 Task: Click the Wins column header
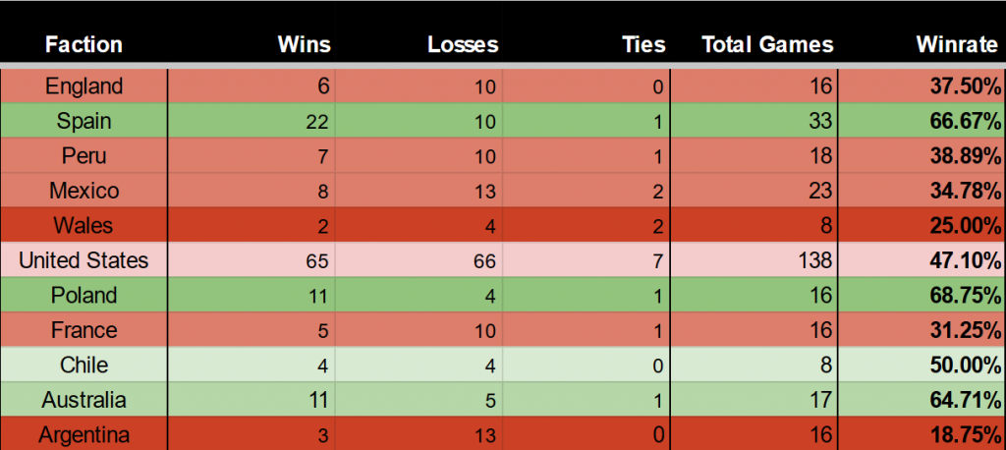(304, 44)
